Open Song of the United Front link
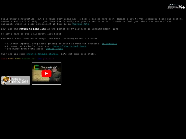The image size is (186, 139). [70, 46]
